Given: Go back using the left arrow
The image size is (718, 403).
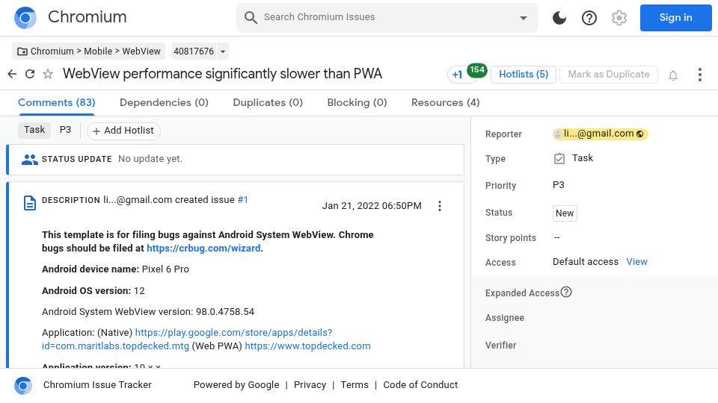Looking at the screenshot, I should [x=13, y=74].
